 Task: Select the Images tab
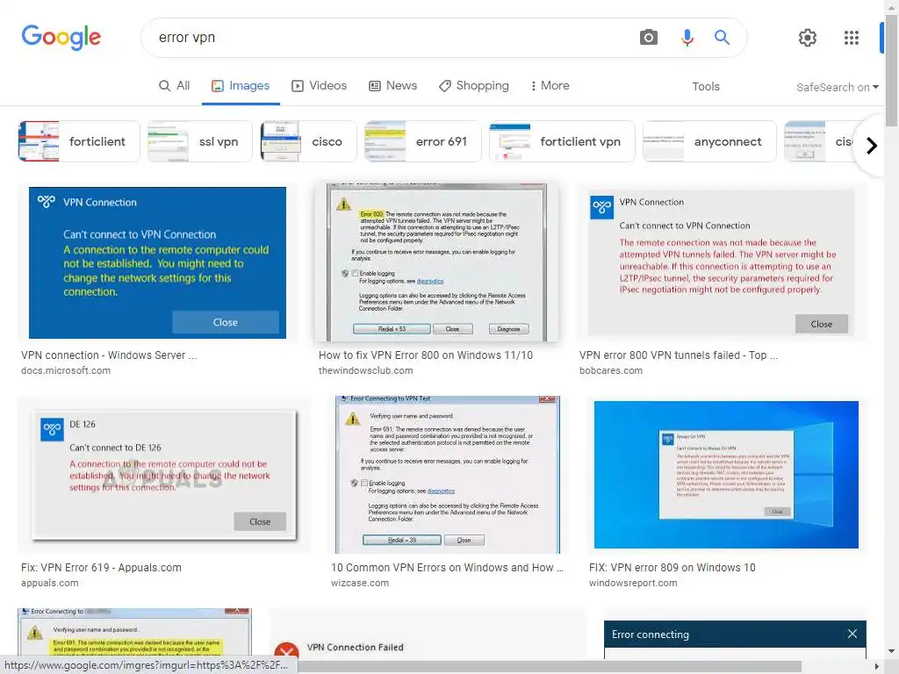(241, 86)
